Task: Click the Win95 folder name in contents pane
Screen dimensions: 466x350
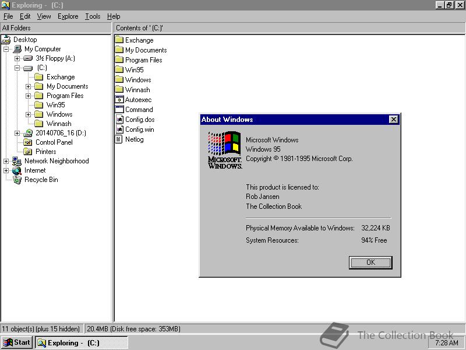Action: pyautogui.click(x=135, y=70)
